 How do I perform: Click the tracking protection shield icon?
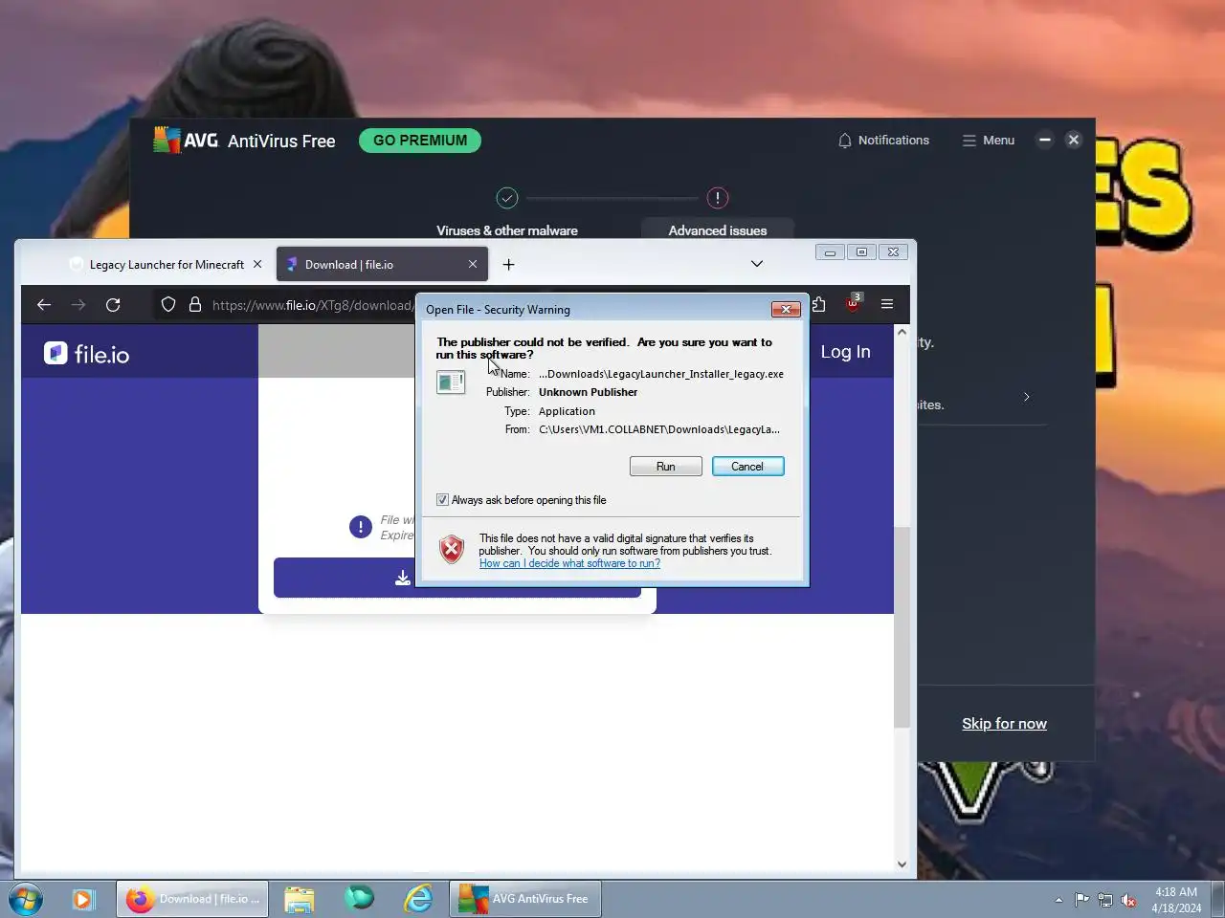pos(168,304)
